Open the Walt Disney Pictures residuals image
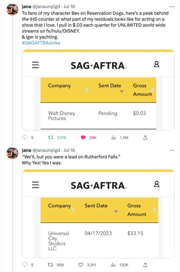Screen dimensions: 180x272 pyautogui.click(x=98, y=90)
